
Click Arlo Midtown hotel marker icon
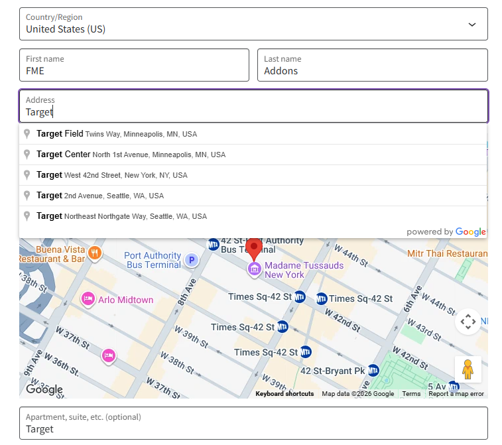[x=88, y=300]
